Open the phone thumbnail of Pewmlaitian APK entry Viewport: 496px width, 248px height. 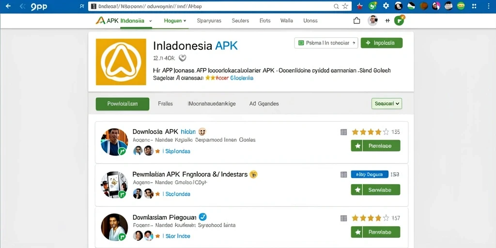click(114, 185)
